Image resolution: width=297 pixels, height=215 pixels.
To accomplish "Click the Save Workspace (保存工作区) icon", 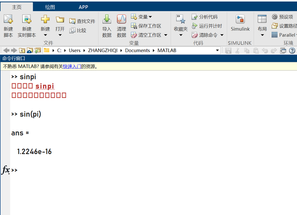I will [x=134, y=26].
